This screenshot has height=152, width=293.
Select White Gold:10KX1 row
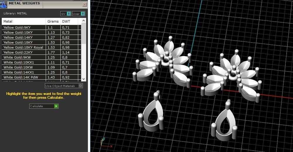coord(42,62)
